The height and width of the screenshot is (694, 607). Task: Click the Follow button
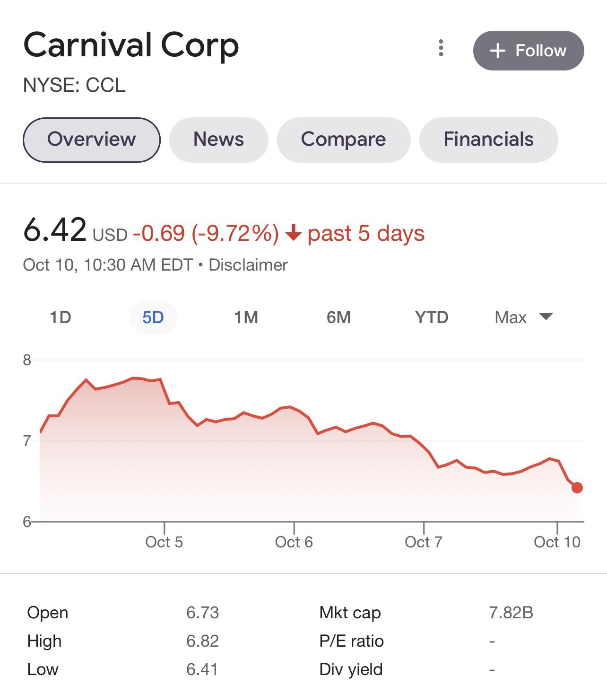528,51
